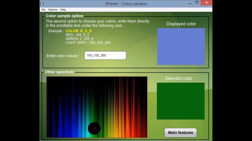
Task: Click the 'Displayed color' label
Action: 181,24
